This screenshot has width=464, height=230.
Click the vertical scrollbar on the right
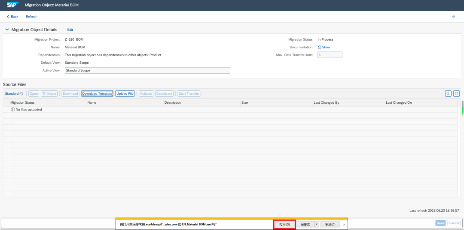click(462, 108)
